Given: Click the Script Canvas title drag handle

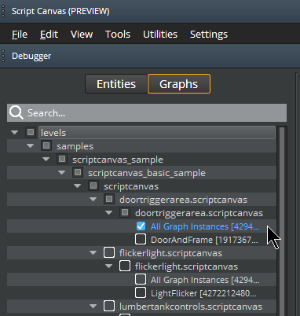Looking at the screenshot, I should click(x=3, y=11).
